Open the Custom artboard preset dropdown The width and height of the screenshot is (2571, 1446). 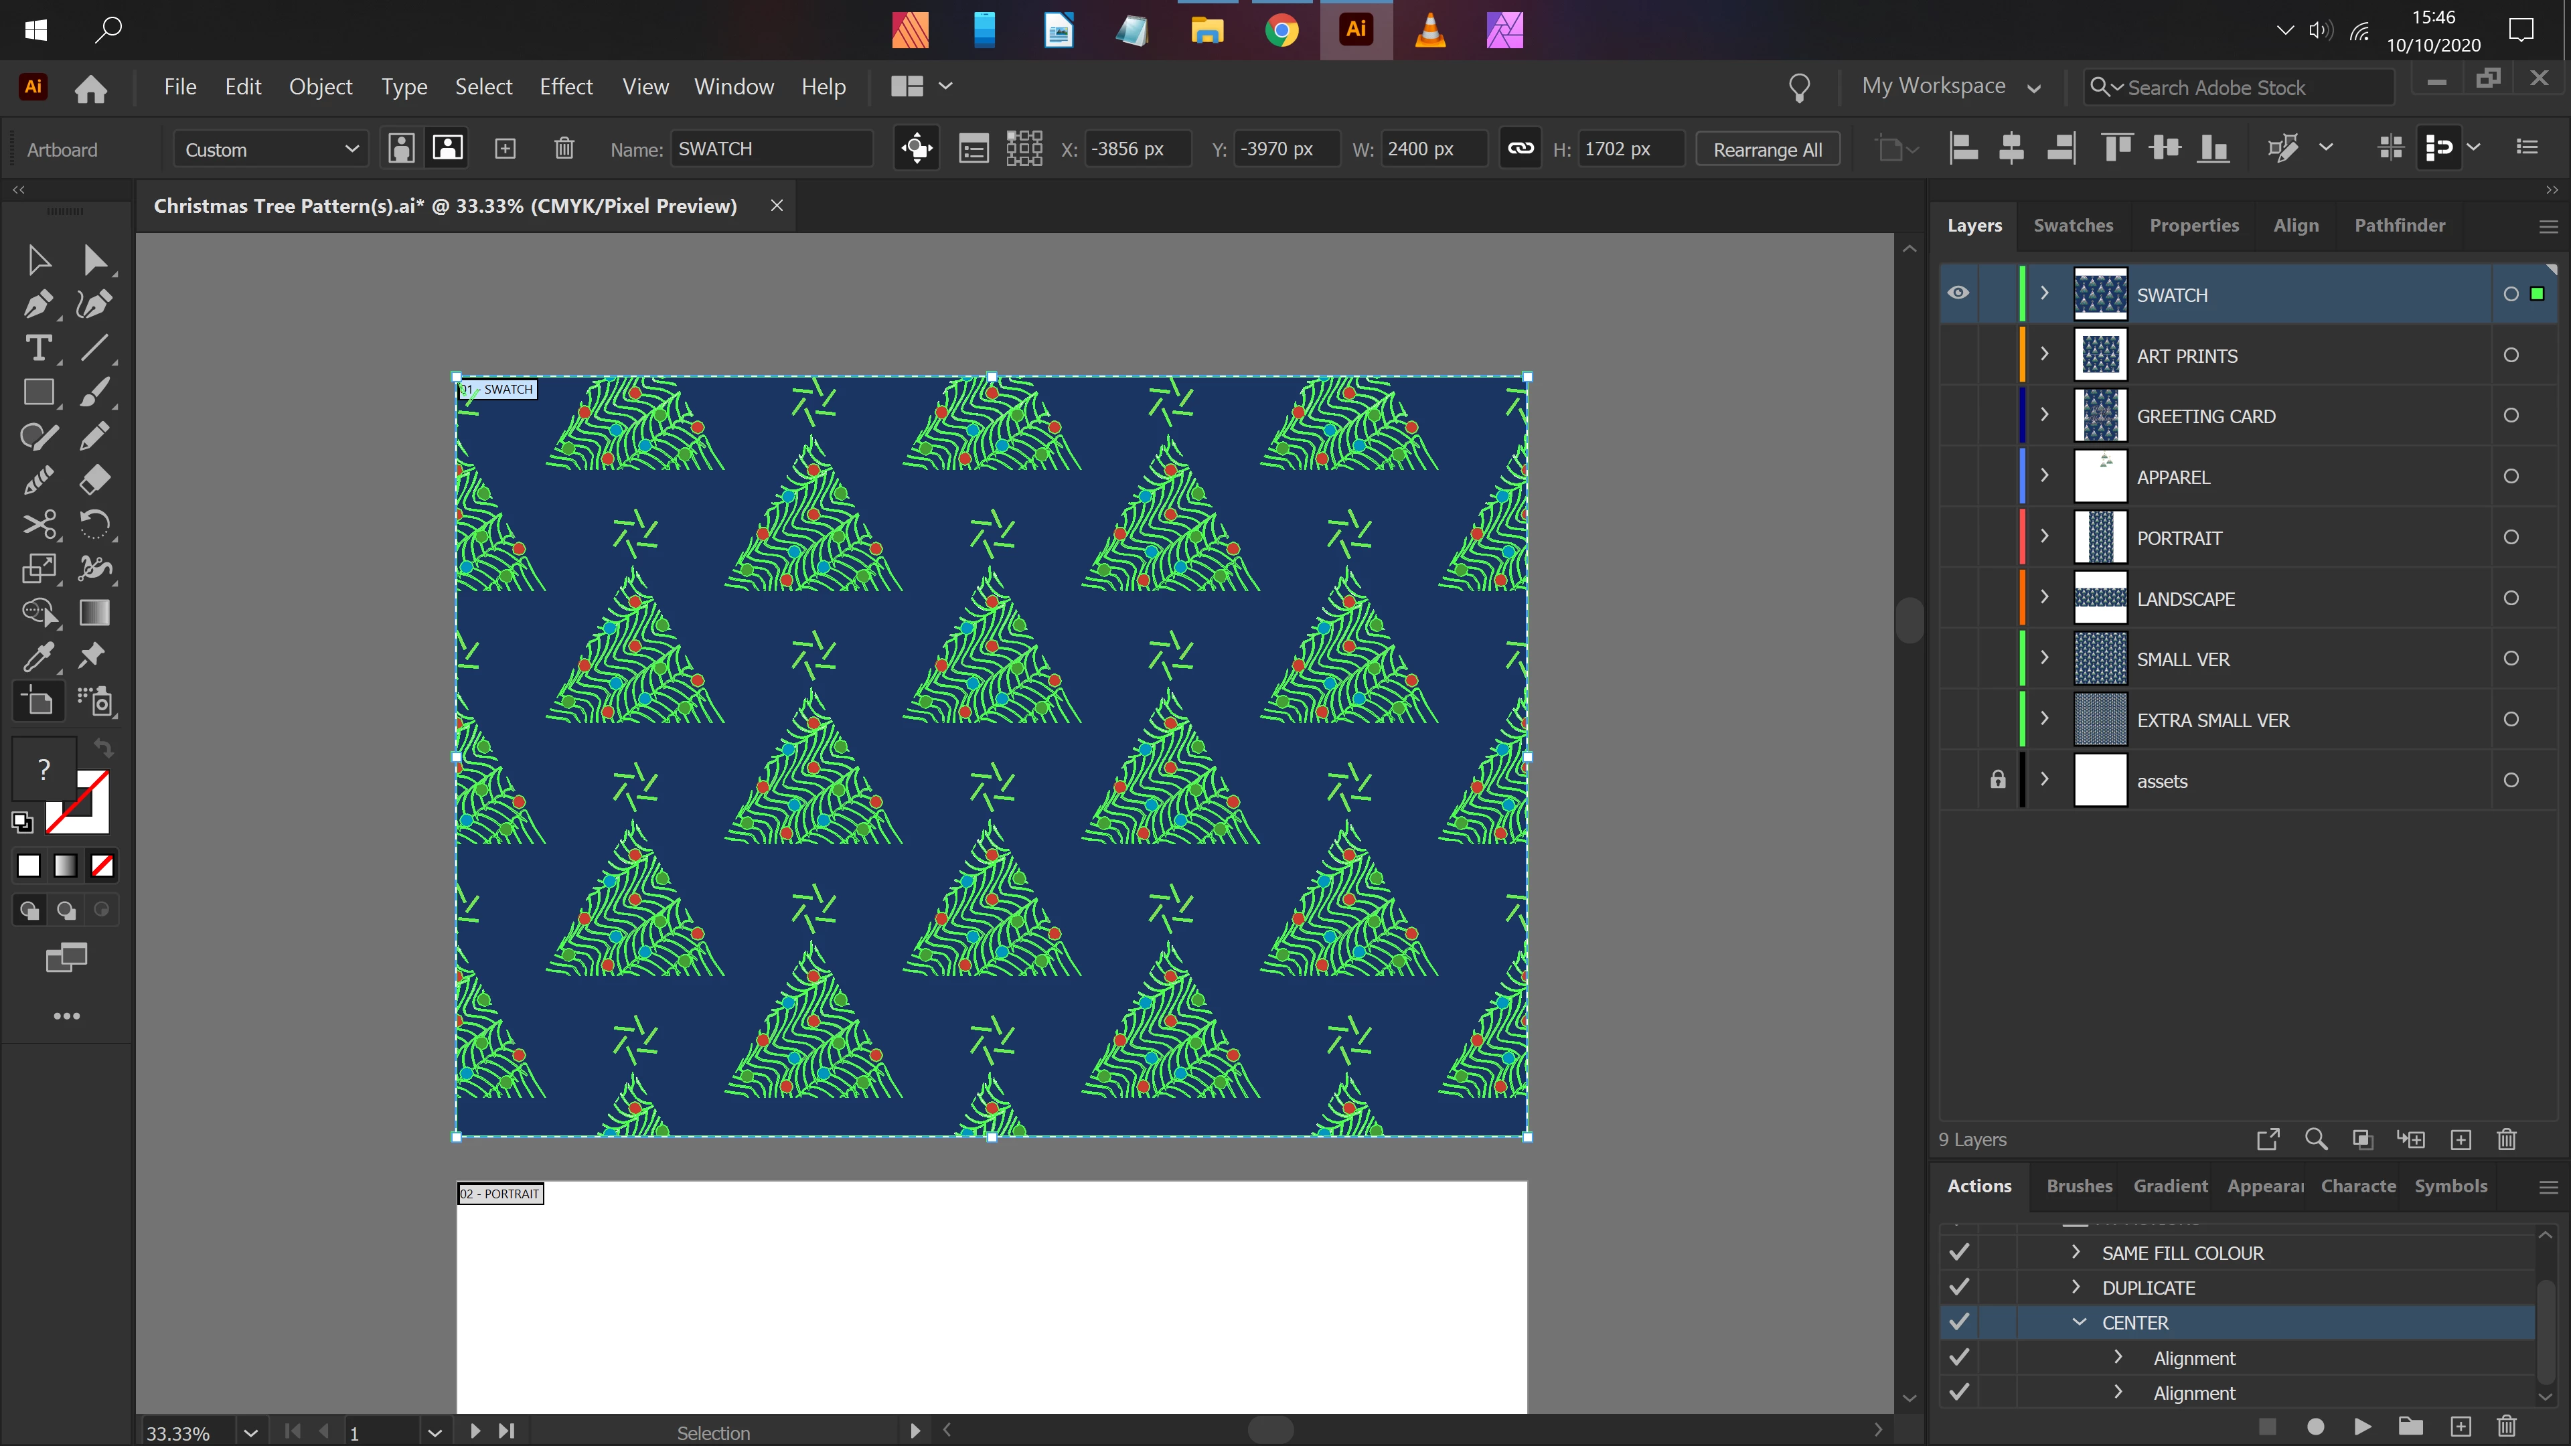coord(269,149)
